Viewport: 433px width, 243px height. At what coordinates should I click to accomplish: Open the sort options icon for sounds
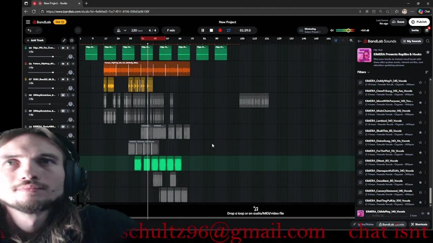click(427, 72)
